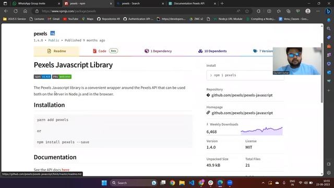The width and height of the screenshot is (334, 188).
Task: Click the 'yarn add pexels' code line
Action: tap(53, 120)
